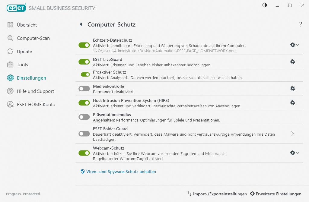The image size is (309, 202).
Task: Open the ESET HOME Konto icon
Action: point(10,104)
